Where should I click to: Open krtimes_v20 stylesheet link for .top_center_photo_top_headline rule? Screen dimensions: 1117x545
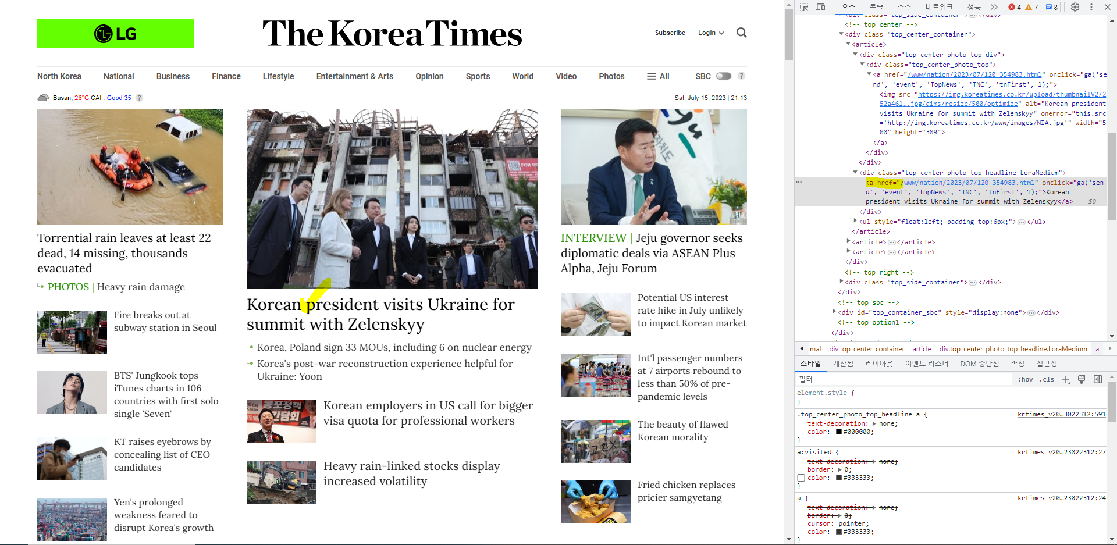pyautogui.click(x=1062, y=414)
